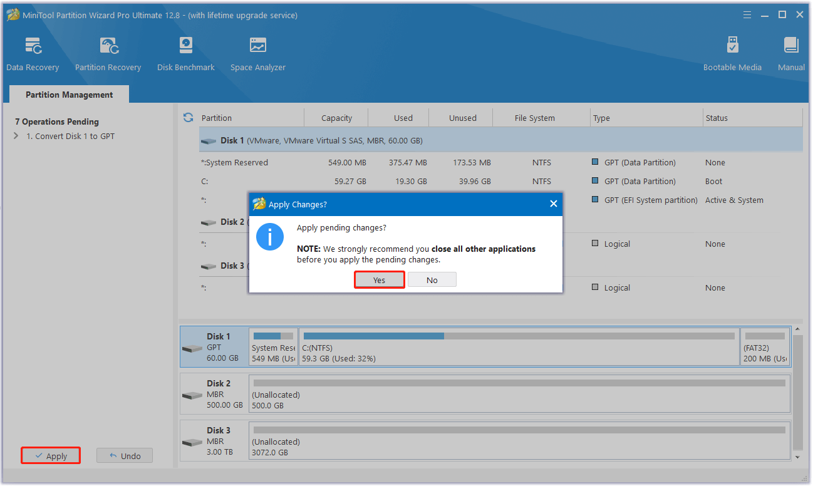Select the Disk 2 MBR 500.00 GB label
This screenshot has height=486, width=813.
click(x=225, y=395)
